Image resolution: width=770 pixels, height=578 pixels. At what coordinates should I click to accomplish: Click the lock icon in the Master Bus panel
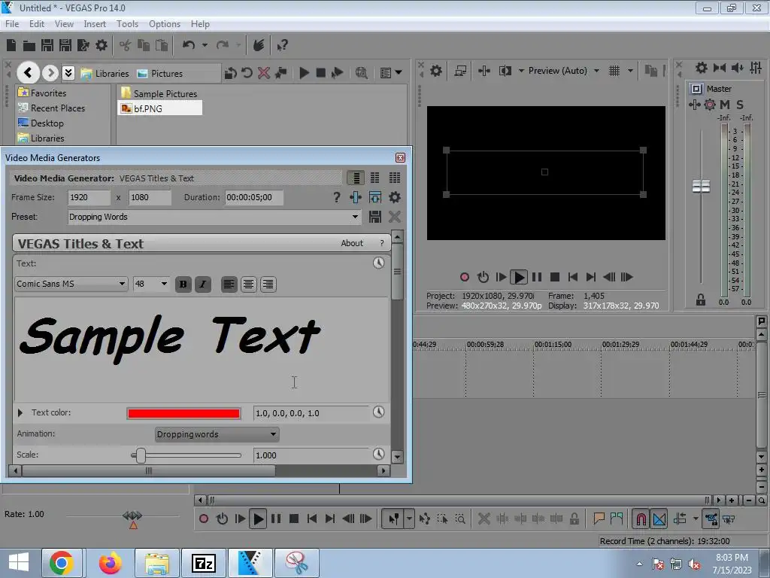(x=701, y=300)
